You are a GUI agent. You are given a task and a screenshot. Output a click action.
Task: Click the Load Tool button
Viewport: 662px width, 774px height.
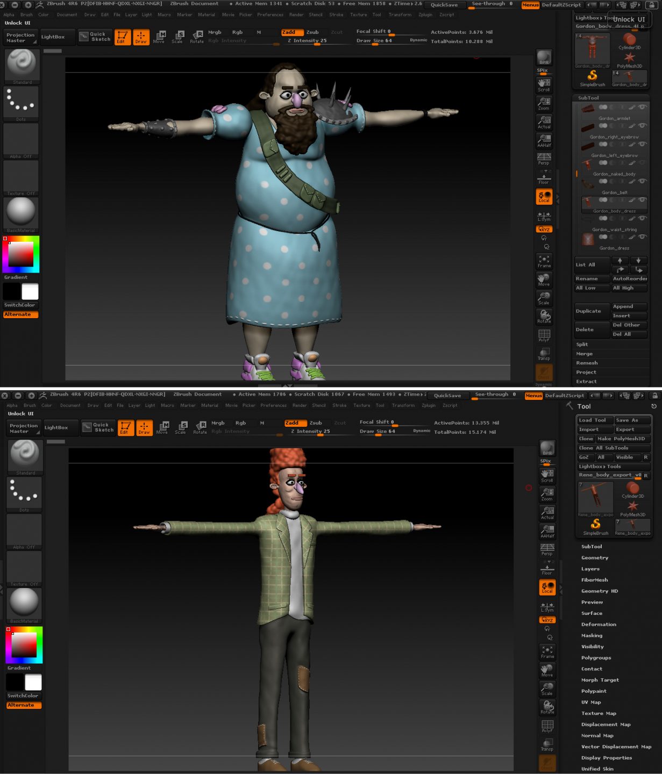(x=593, y=420)
